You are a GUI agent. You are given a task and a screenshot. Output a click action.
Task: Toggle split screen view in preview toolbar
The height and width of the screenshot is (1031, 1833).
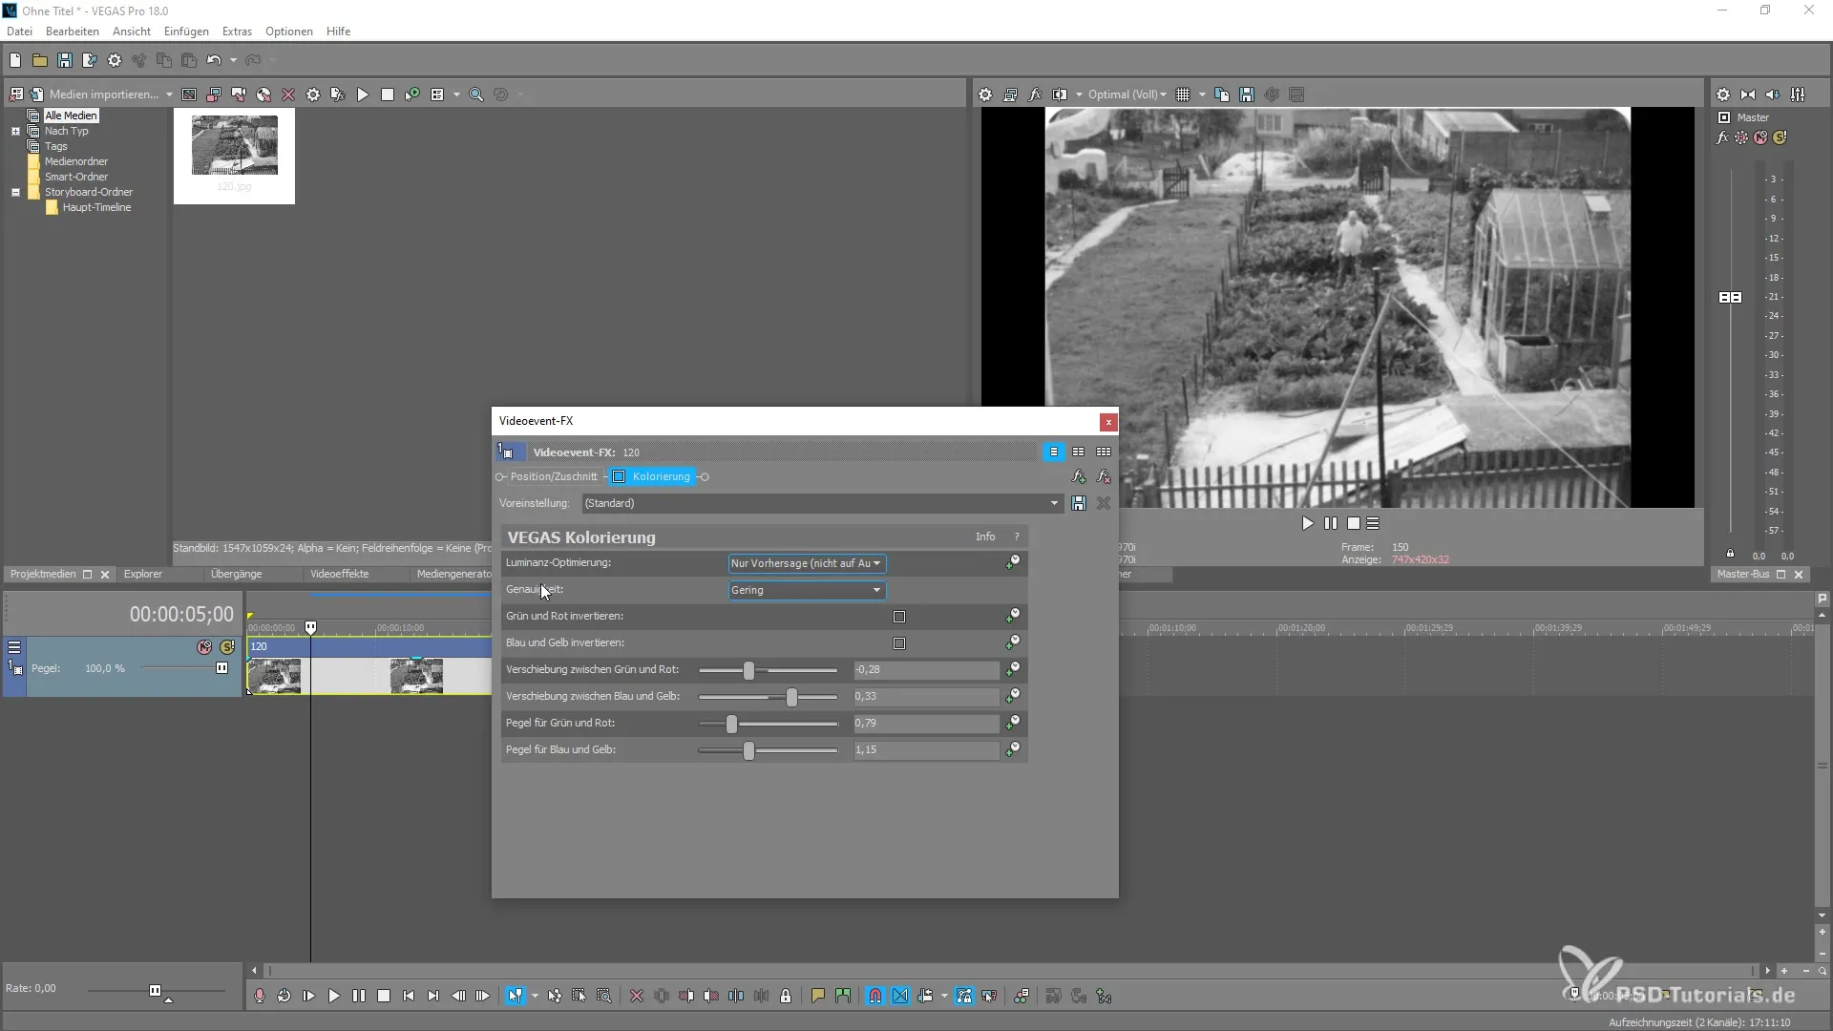pyautogui.click(x=1060, y=95)
